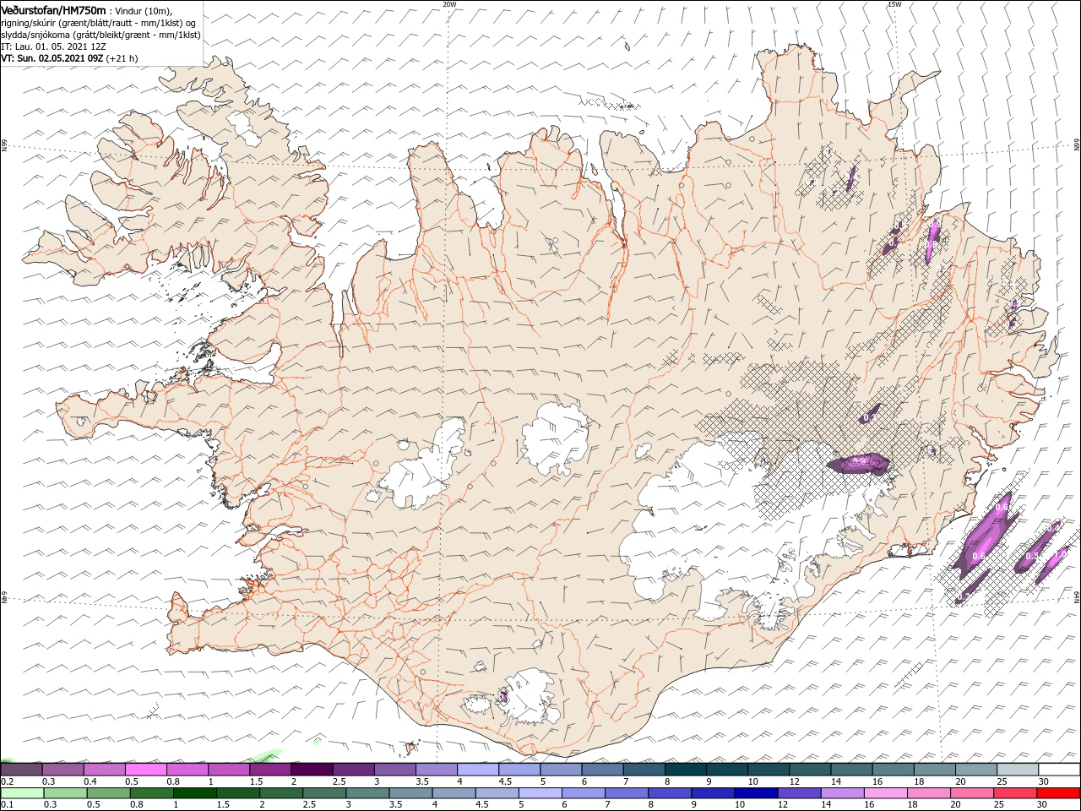Click the 1.5 swatch in purple snow scale

tap(269, 769)
